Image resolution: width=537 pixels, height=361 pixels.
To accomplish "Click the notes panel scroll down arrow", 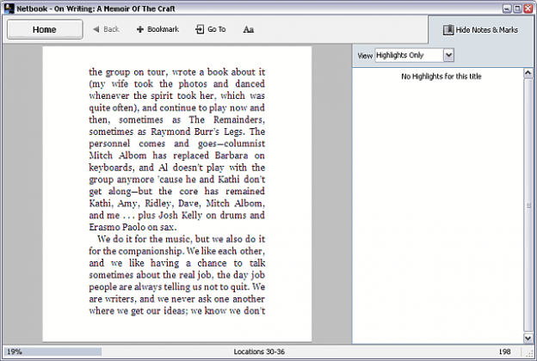I will coord(528,338).
